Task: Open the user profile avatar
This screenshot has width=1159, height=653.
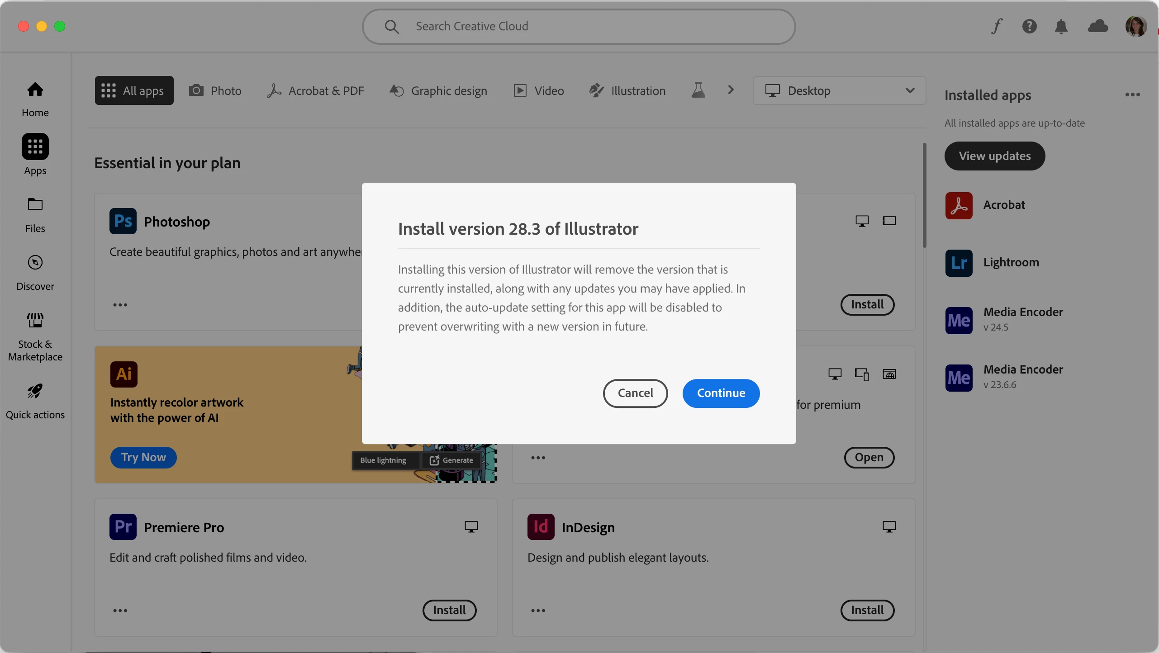Action: tap(1135, 26)
